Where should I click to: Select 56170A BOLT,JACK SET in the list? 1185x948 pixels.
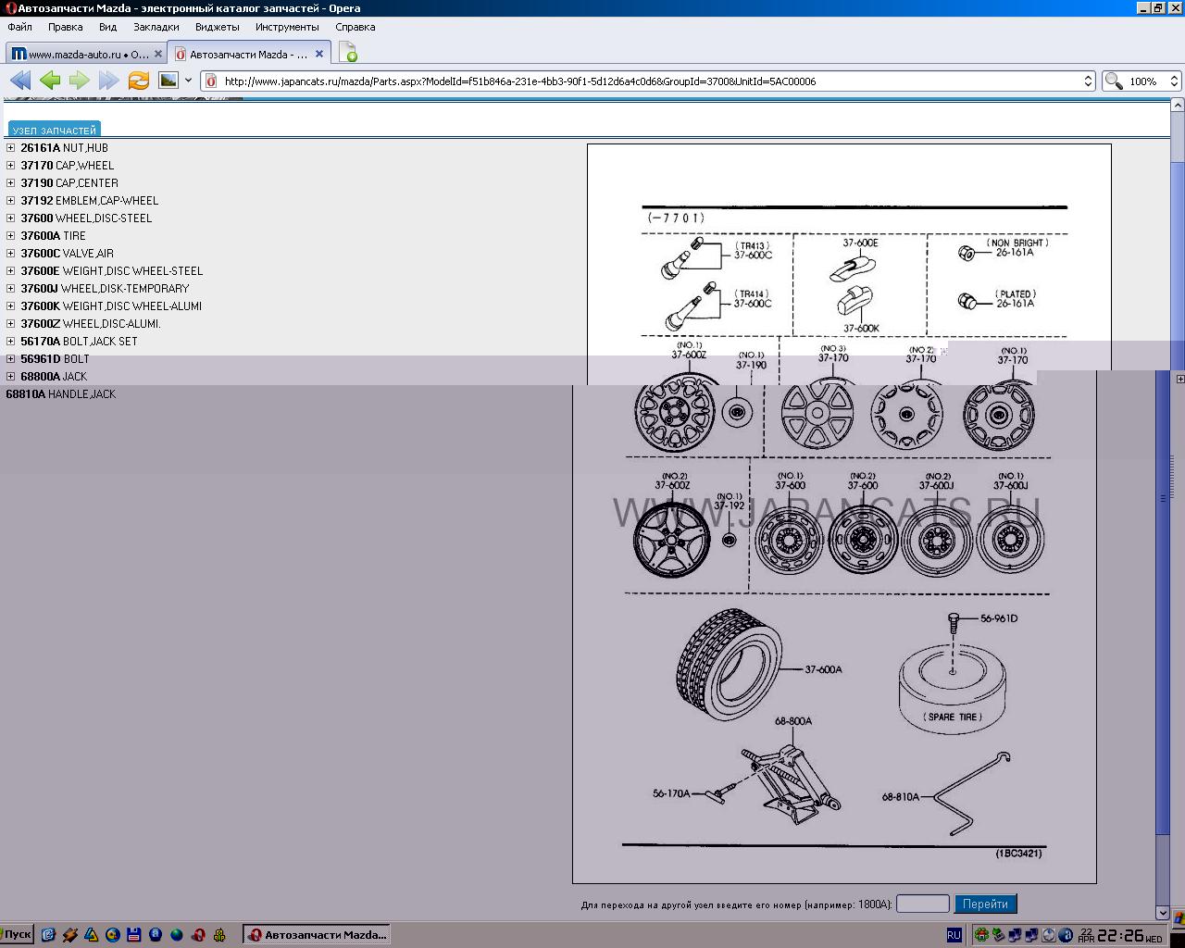click(x=79, y=342)
